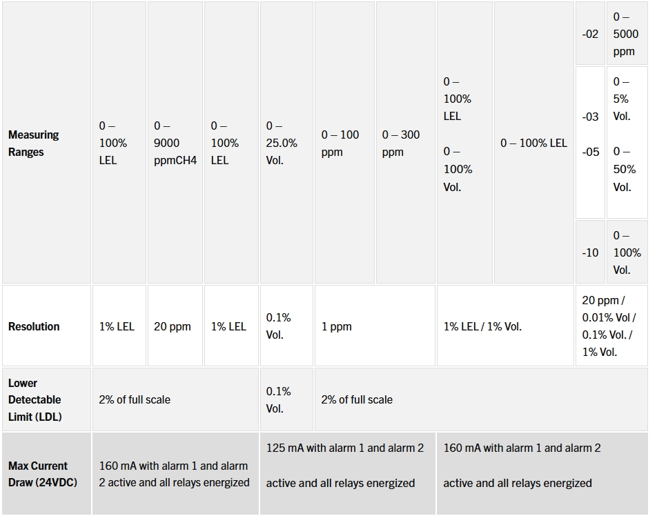657x516 pixels.
Task: Click the 1 ppm resolution cell
Action: (x=375, y=326)
